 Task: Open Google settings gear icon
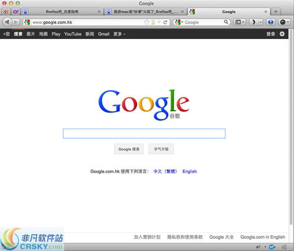282,34
